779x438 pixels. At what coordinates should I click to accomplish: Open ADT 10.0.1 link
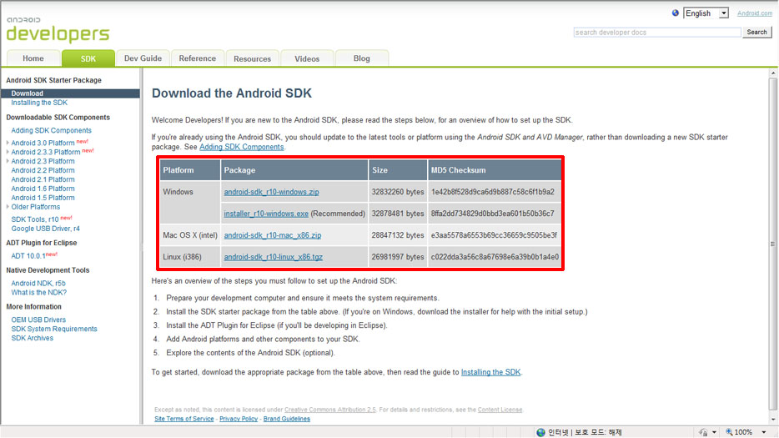(x=28, y=256)
